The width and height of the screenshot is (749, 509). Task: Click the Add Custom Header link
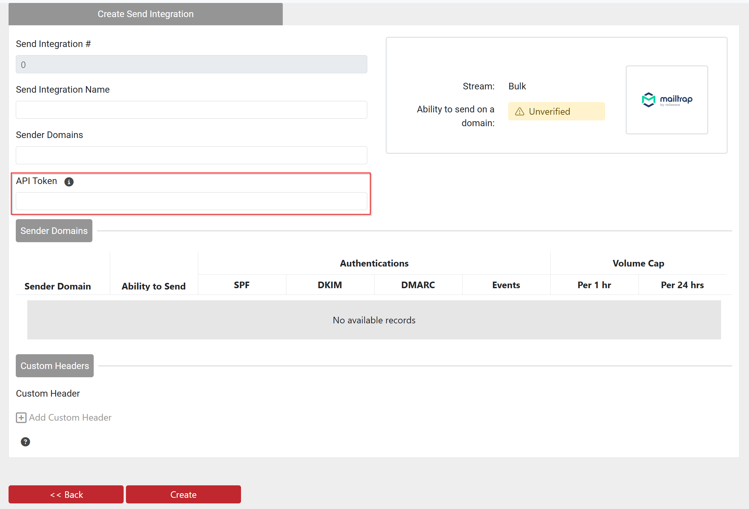[x=70, y=417]
